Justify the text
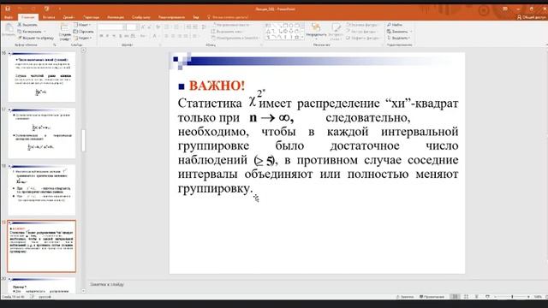This screenshot has width=548, height=308. tap(186, 36)
